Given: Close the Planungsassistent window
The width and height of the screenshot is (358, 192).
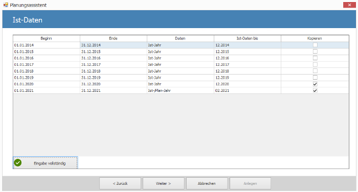Looking at the screenshot, I should point(349,5).
